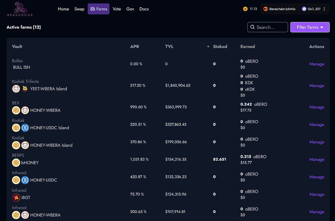Click the honey icon of Kodiak HONEY-WBERA Island
The image size is (335, 221).
pos(16,145)
